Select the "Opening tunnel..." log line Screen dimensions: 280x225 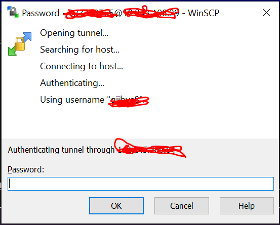point(74,33)
